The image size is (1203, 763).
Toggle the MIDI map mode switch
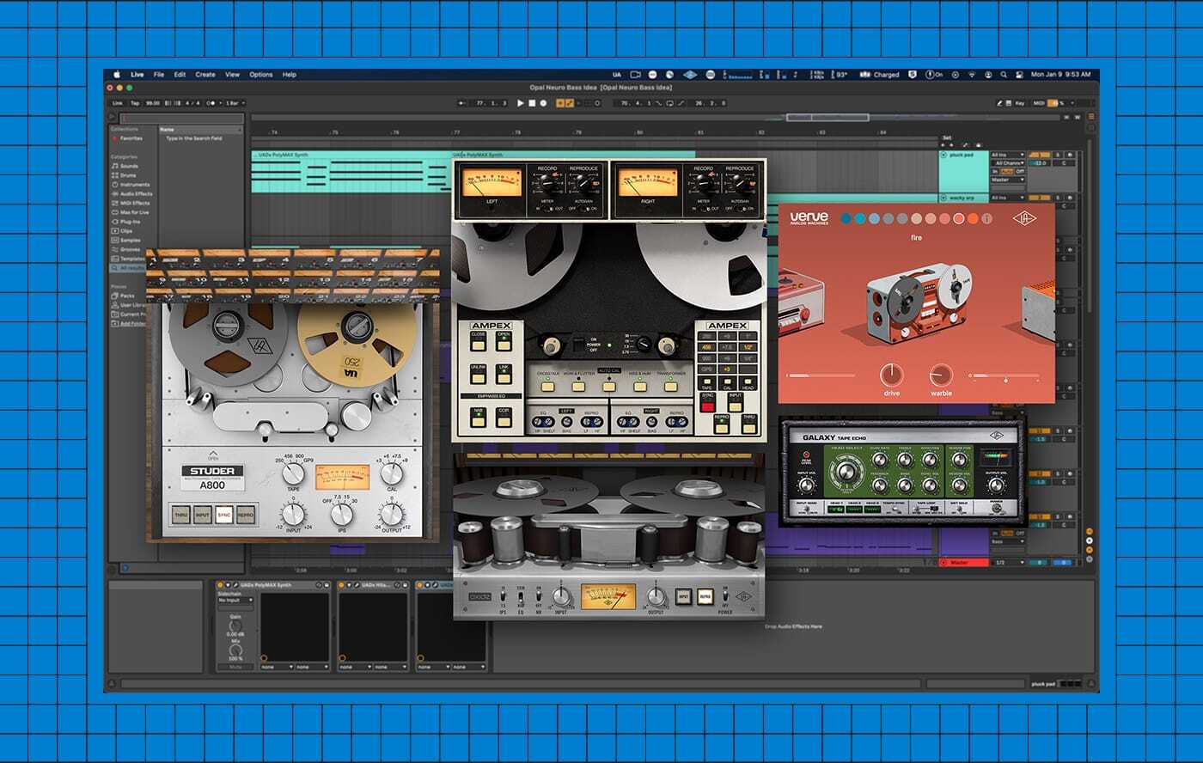[x=1039, y=103]
